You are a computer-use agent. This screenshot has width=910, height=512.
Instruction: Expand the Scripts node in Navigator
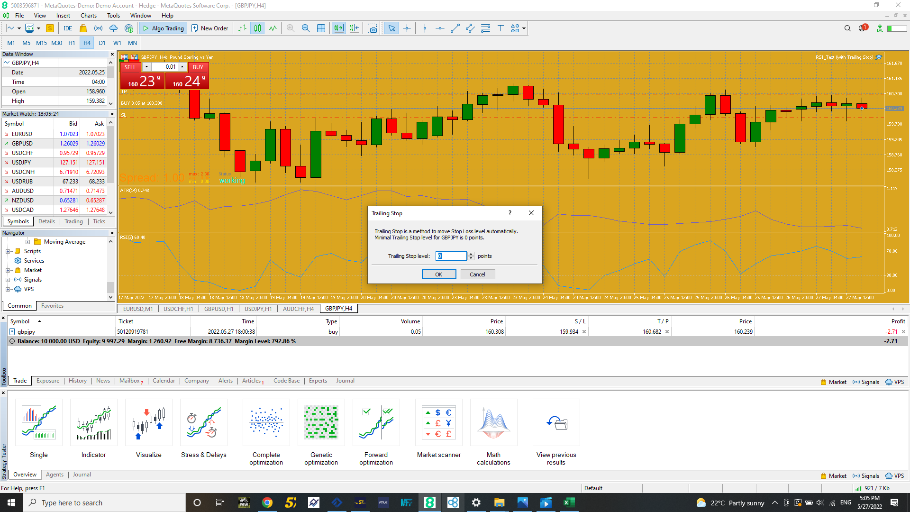click(x=8, y=252)
